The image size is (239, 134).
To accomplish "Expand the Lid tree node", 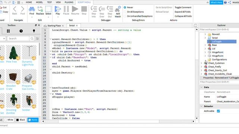I will tap(205, 49).
